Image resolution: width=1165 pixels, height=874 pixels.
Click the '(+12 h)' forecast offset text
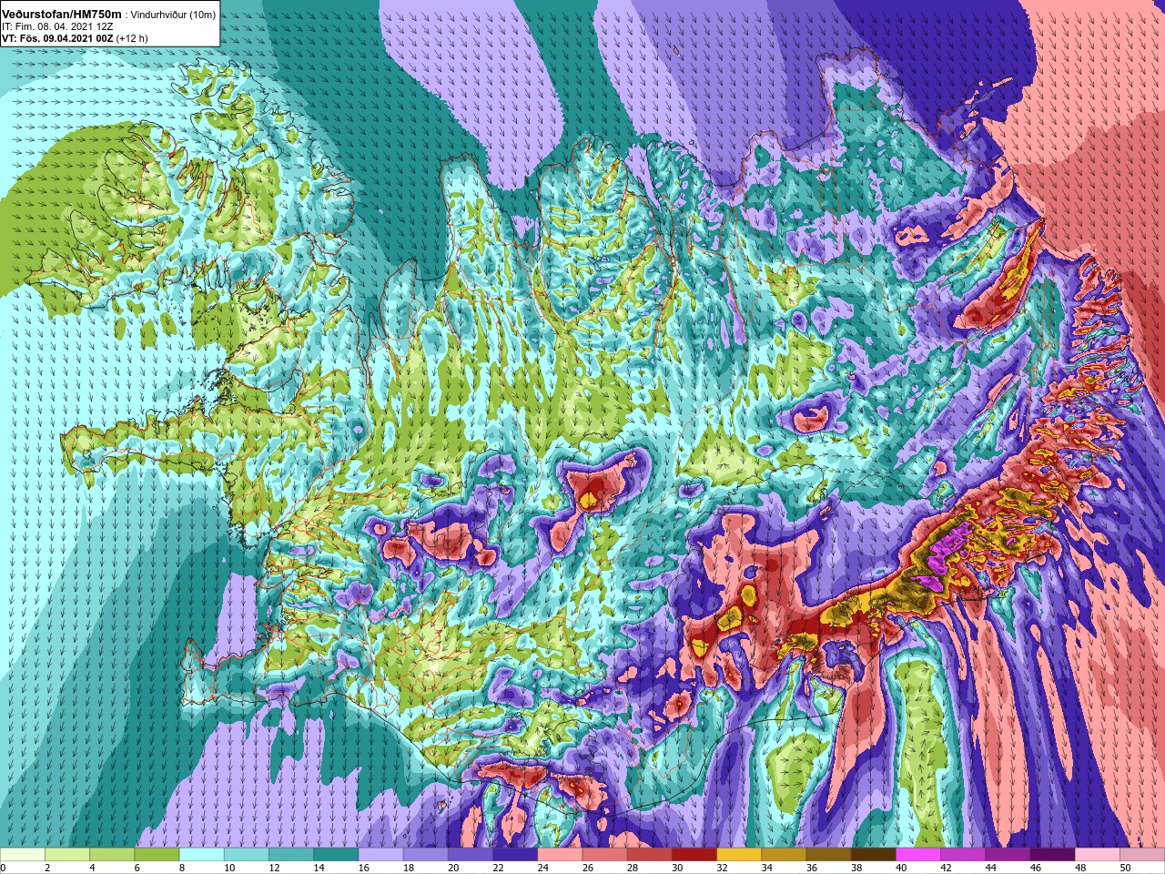[132, 38]
